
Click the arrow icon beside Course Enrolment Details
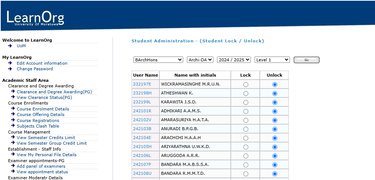13,109
